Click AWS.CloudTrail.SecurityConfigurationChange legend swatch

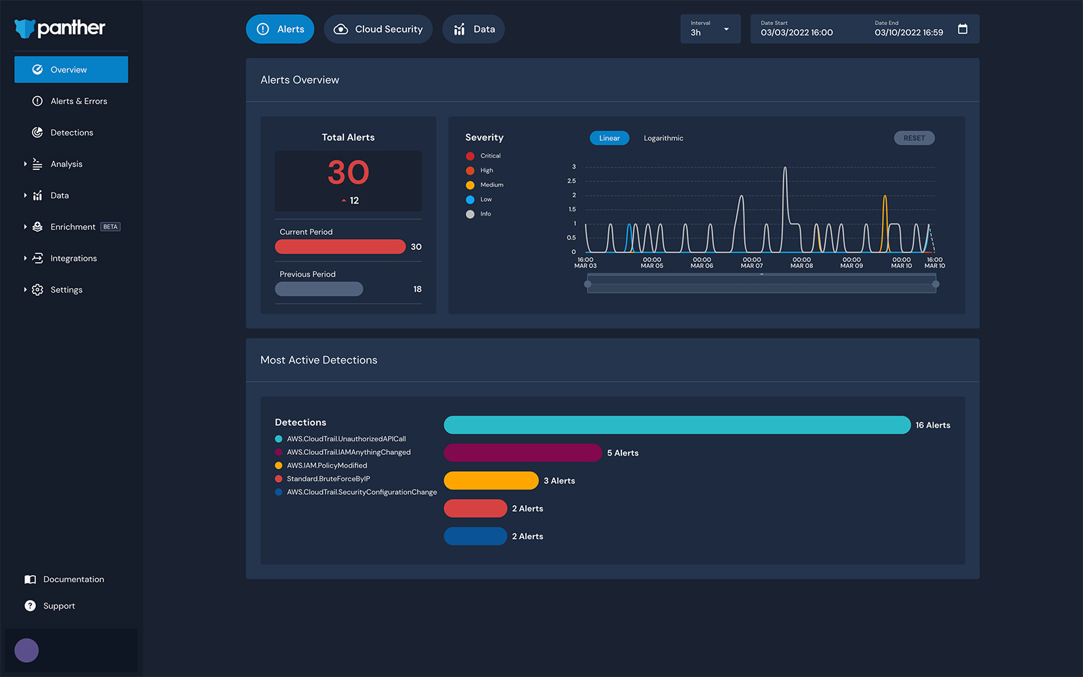click(x=278, y=492)
